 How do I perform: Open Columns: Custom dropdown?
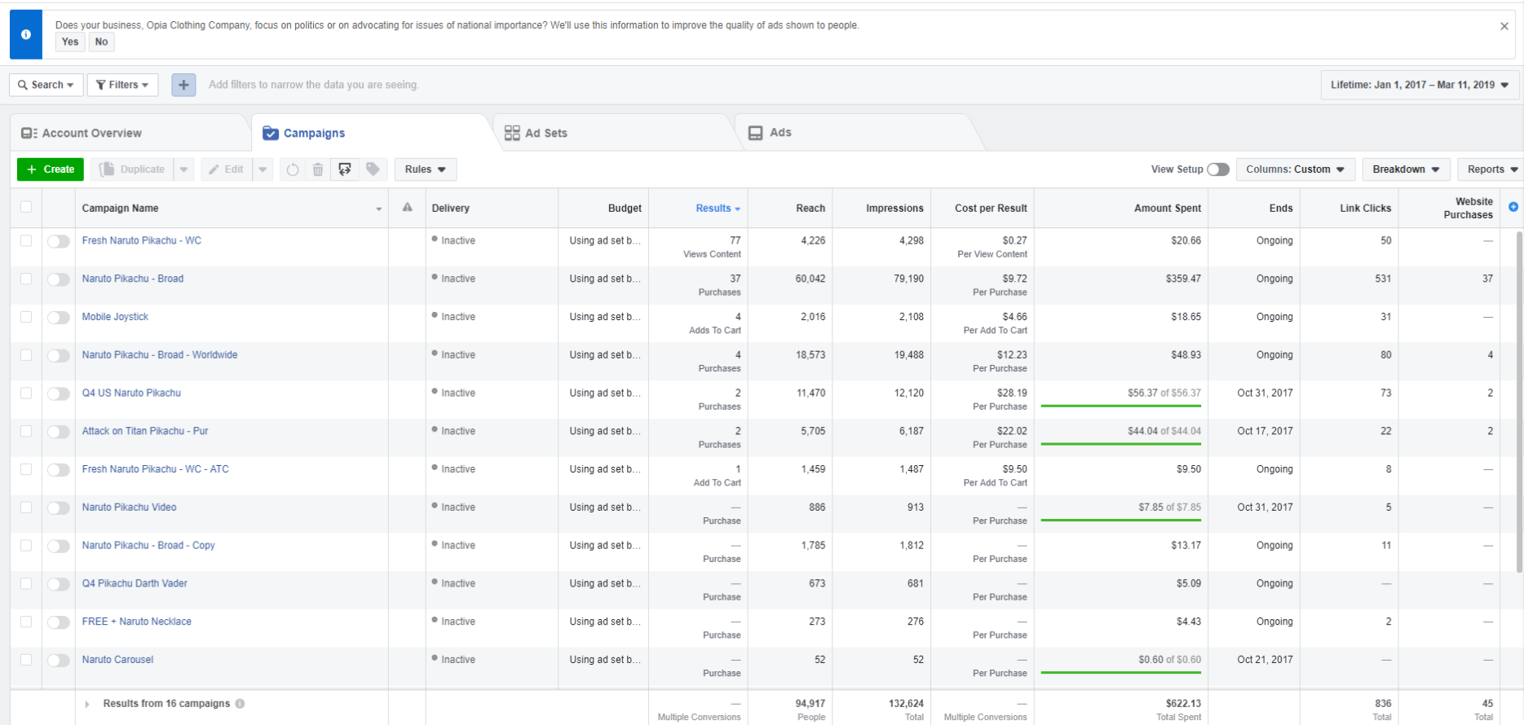1296,169
